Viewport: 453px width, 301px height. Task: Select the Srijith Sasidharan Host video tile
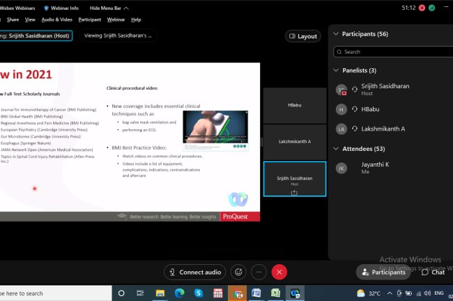point(295,179)
